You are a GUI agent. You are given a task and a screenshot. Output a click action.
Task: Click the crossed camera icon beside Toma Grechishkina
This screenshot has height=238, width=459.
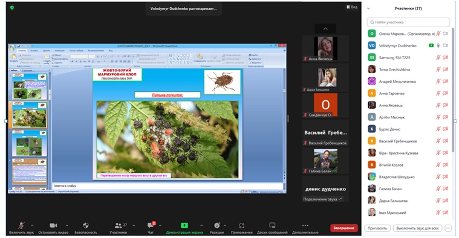(x=446, y=69)
